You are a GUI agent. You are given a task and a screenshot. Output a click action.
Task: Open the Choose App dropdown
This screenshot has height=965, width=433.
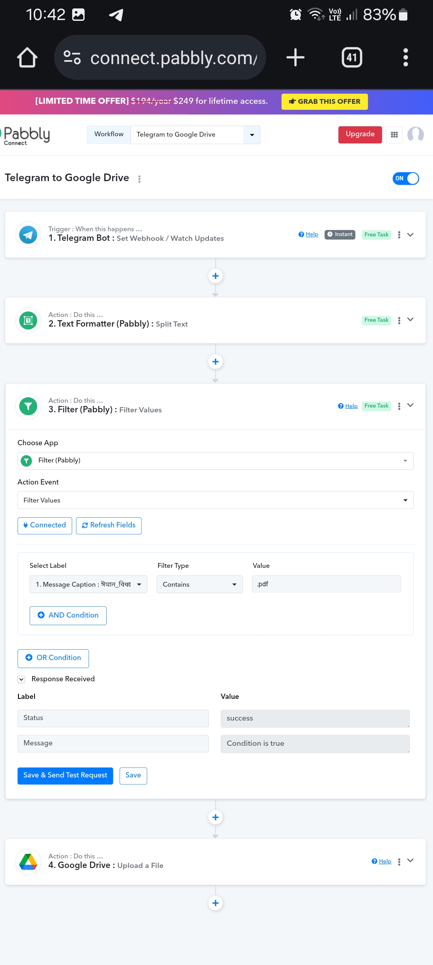215,461
